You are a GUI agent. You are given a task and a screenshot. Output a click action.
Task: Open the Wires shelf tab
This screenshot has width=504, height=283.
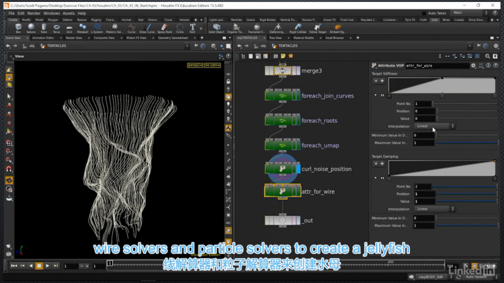click(446, 20)
